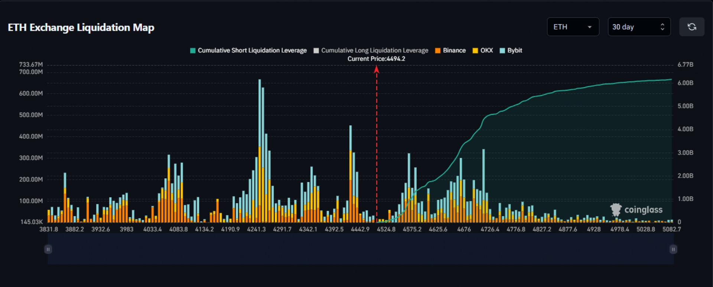Click the yellow OKX legend swatch
This screenshot has height=287, width=713.
point(475,50)
